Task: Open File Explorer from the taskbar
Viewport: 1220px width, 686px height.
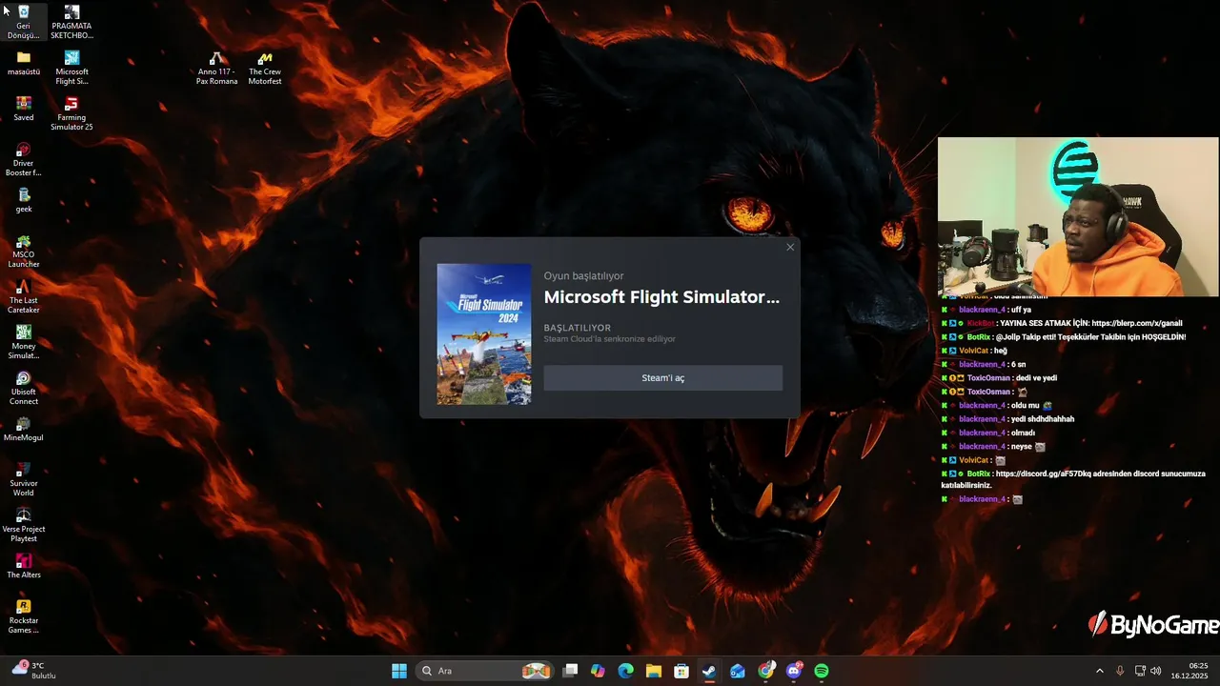Action: (x=654, y=671)
